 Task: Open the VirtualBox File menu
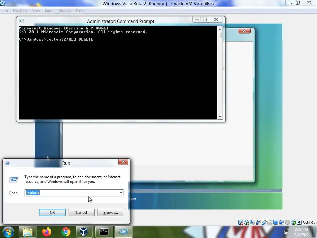tap(5, 11)
